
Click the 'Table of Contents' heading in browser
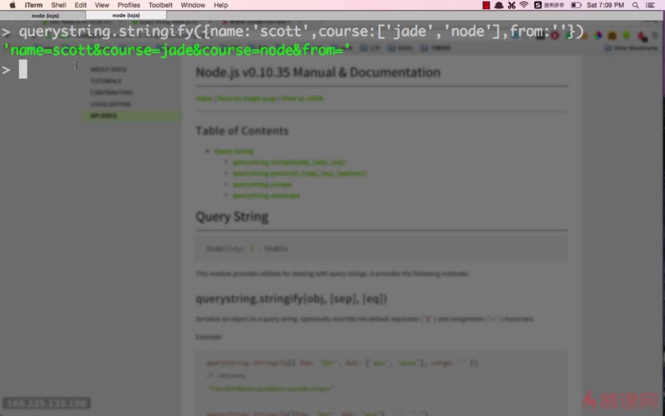[x=242, y=131]
